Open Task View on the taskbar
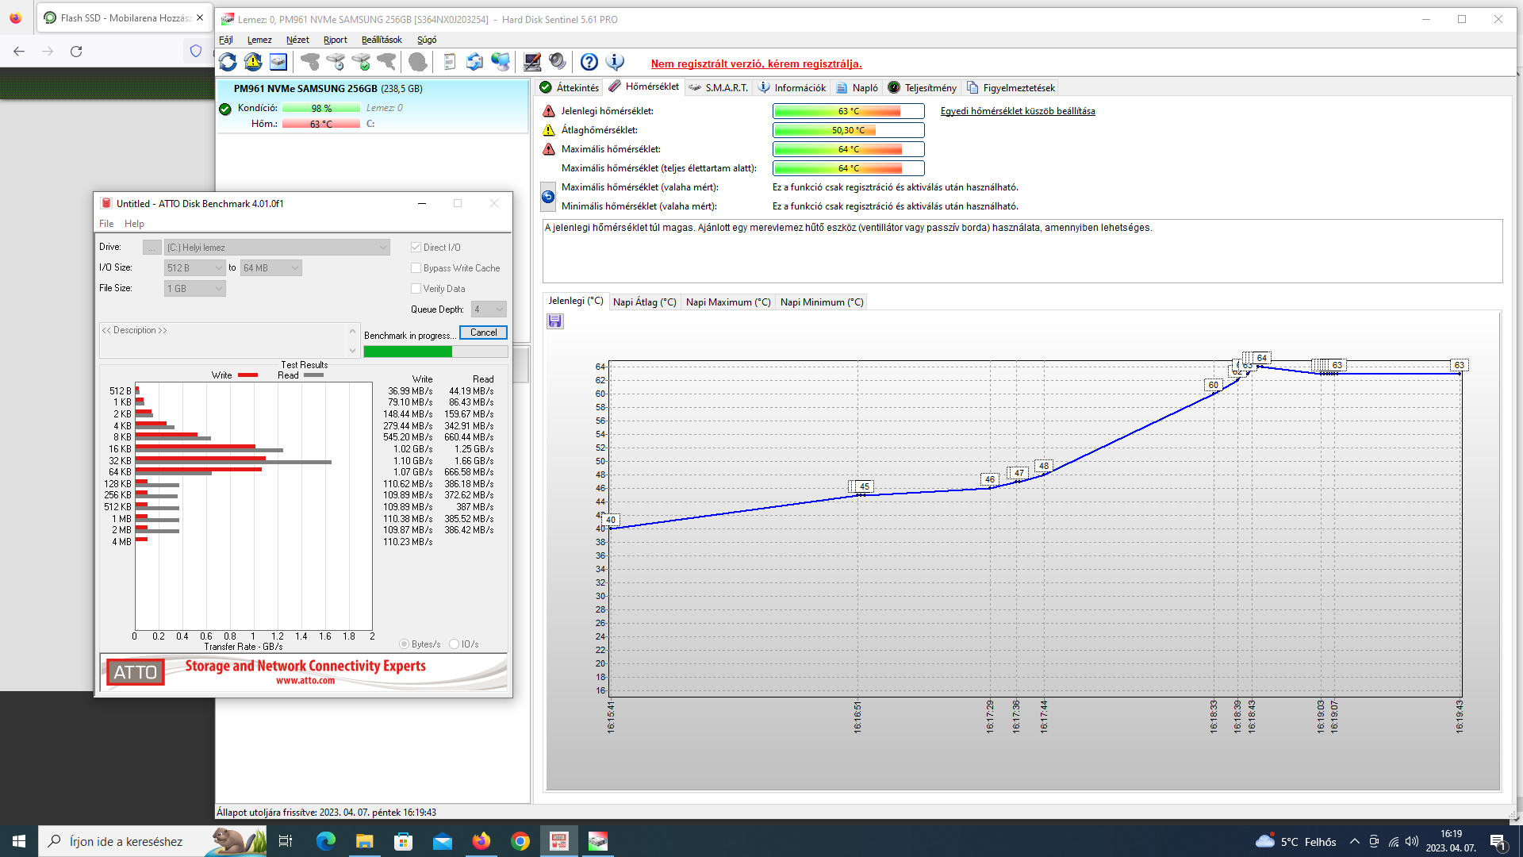The height and width of the screenshot is (857, 1523). 286,841
